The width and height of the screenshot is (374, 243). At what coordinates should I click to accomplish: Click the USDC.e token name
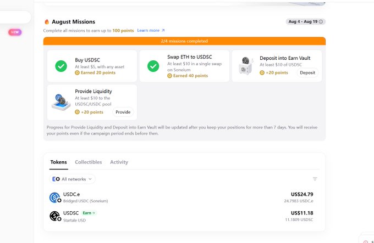[x=71, y=195]
